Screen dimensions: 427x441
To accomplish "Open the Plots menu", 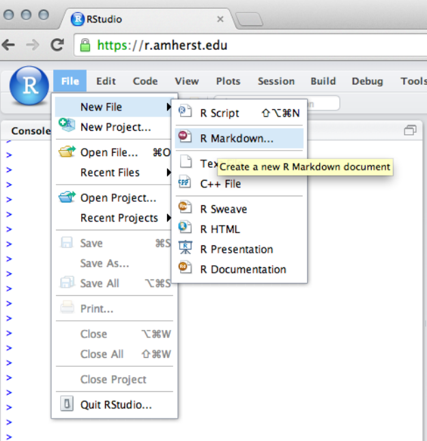I will point(228,81).
